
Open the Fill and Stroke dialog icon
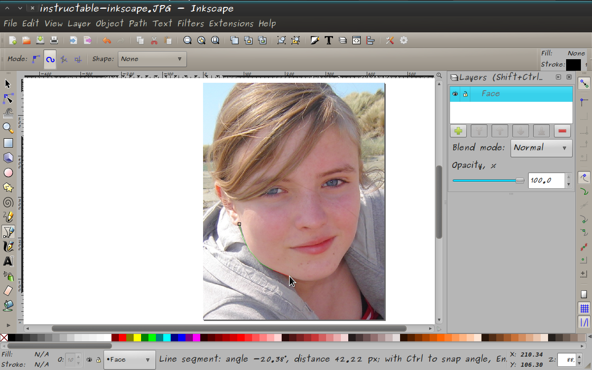click(314, 40)
